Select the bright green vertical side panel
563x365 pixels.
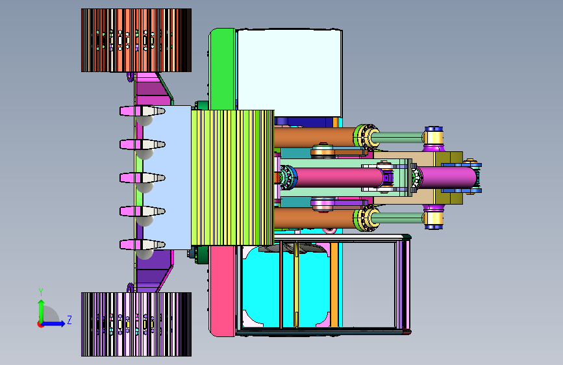223,69
